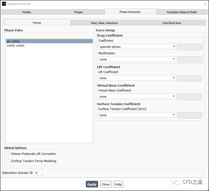The width and height of the screenshot is (209, 191).
Task: Open the Population Balance Model tab
Action: point(182,12)
